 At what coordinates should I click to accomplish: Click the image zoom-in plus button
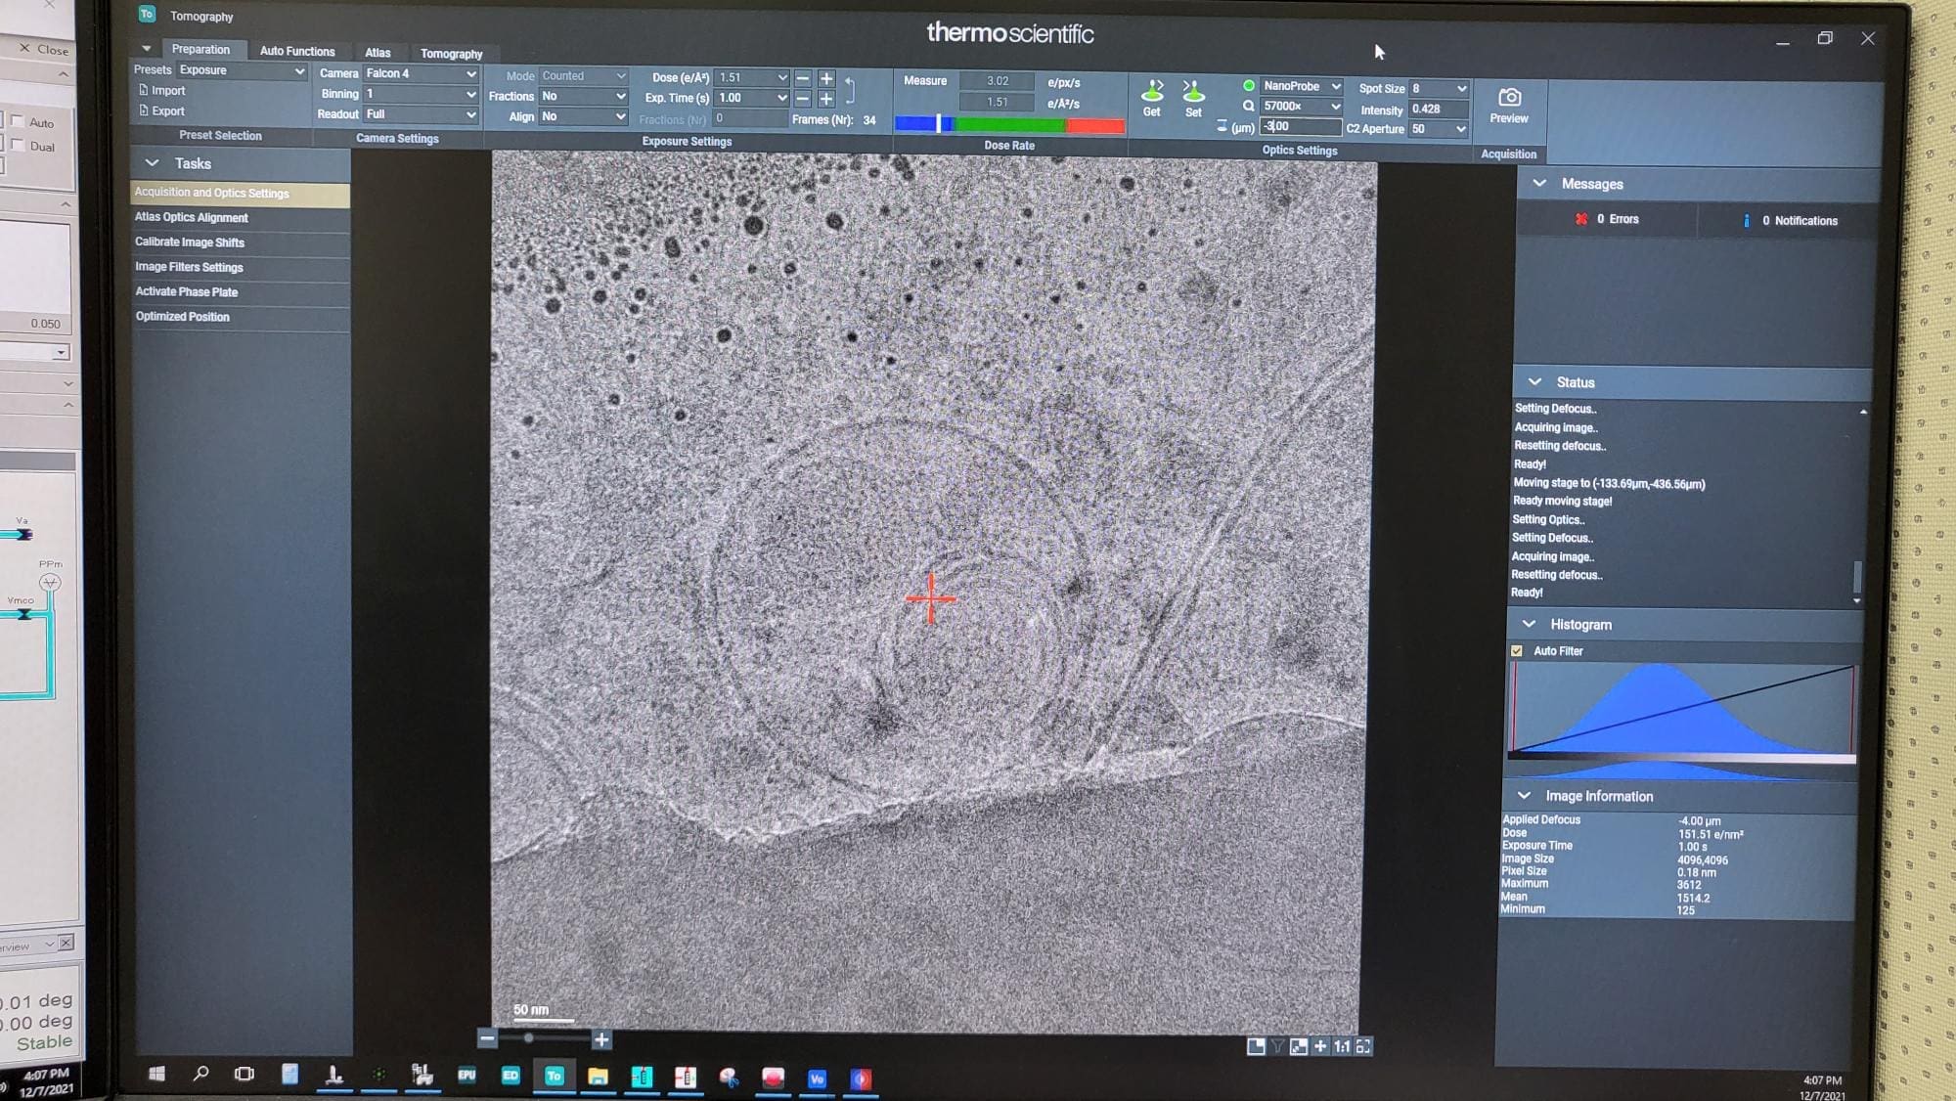click(x=601, y=1039)
